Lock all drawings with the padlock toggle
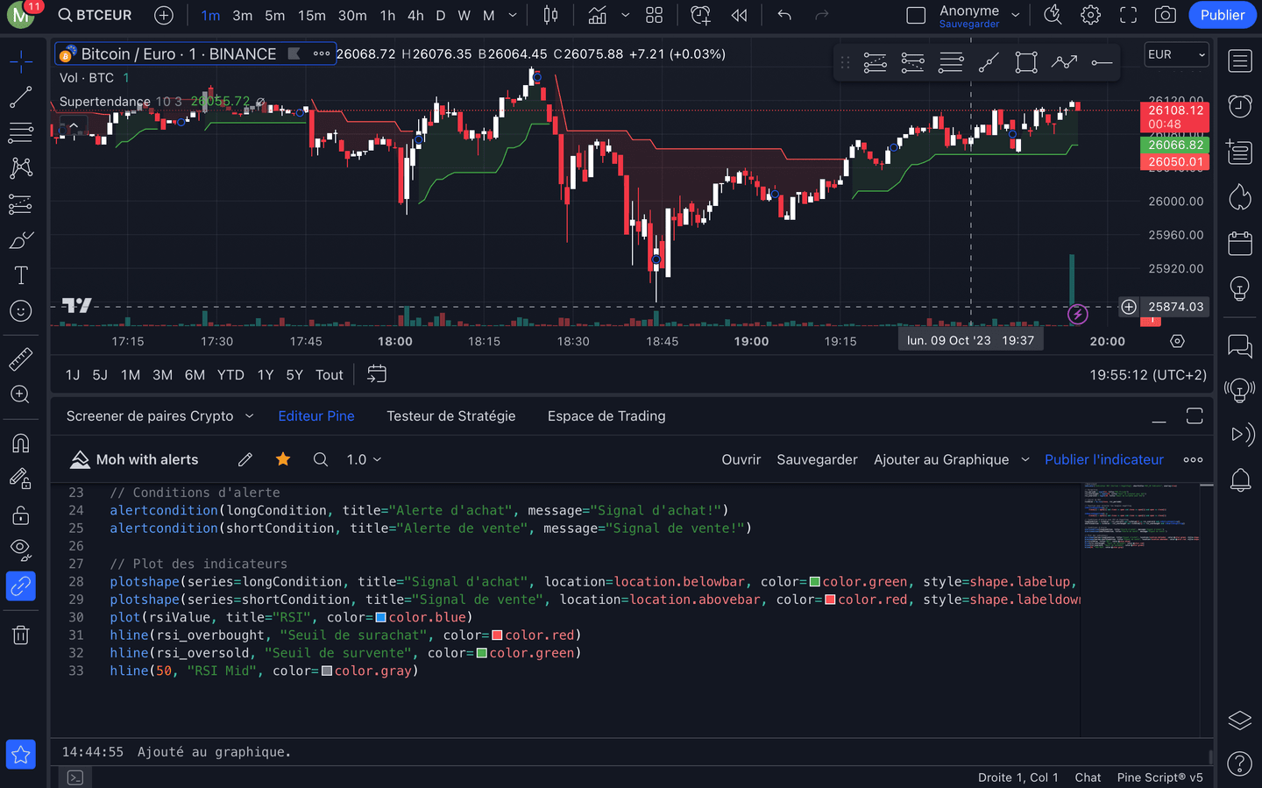Viewport: 1262px width, 788px height. tap(21, 515)
